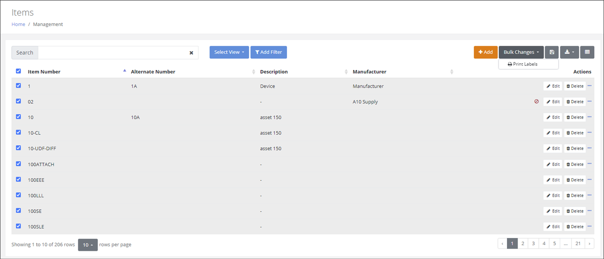
Task: Delete item 100SLE
Action: point(575,227)
